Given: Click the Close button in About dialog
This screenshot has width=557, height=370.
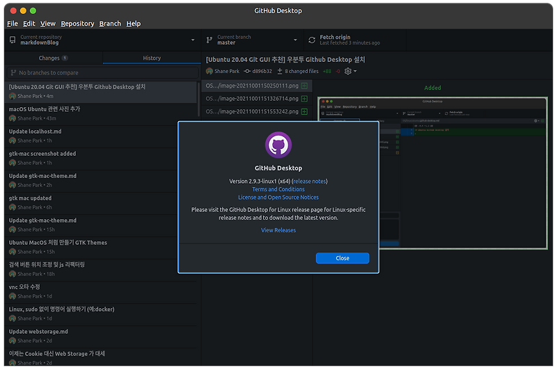Looking at the screenshot, I should tap(343, 258).
